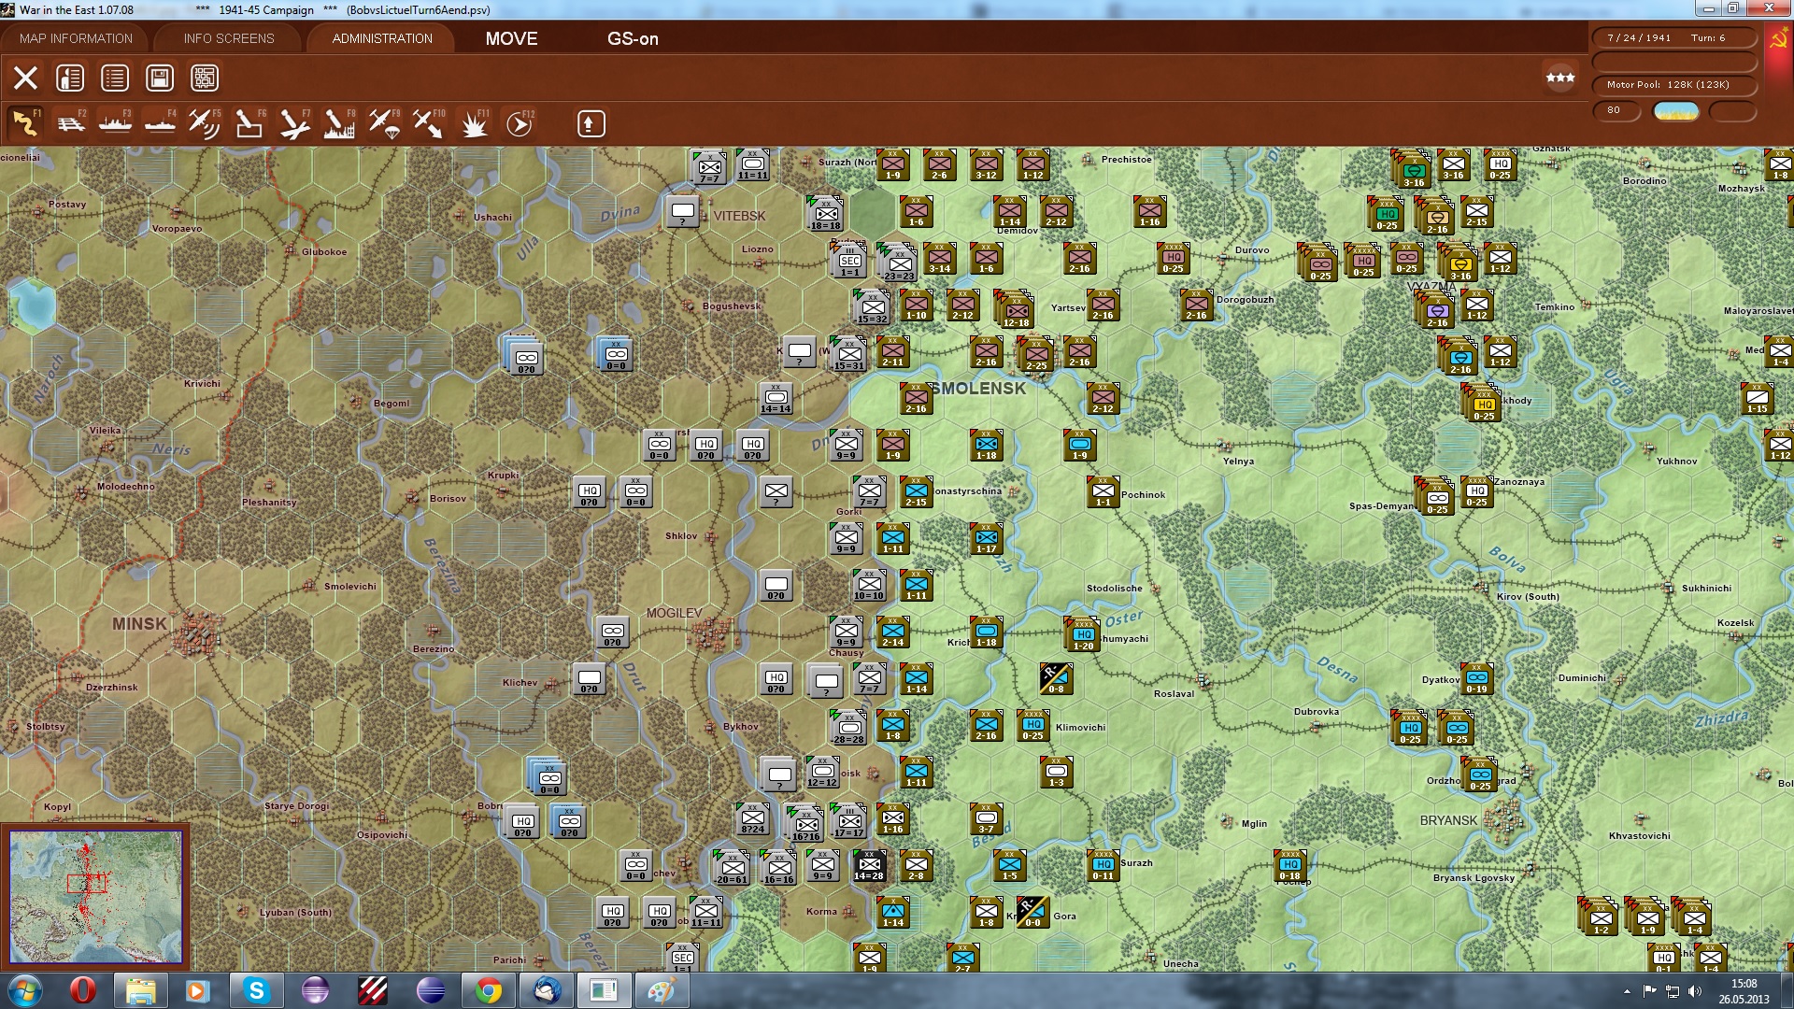Select the F8 bomb city mode icon
This screenshot has width=1794, height=1009.
click(339, 123)
